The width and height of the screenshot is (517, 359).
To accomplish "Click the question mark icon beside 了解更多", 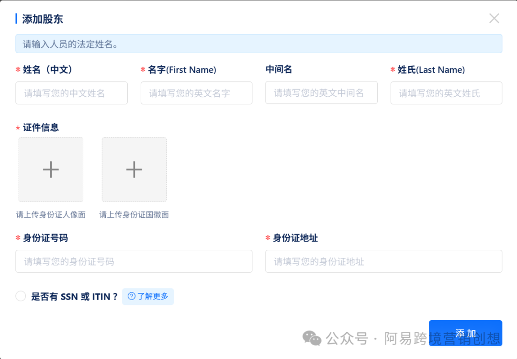I will click(130, 296).
